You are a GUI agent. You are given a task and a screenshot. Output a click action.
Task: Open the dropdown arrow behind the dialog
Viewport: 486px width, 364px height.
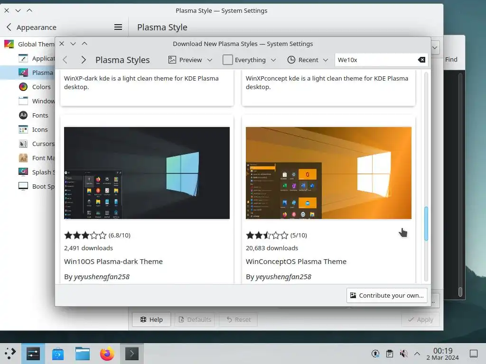[435, 48]
